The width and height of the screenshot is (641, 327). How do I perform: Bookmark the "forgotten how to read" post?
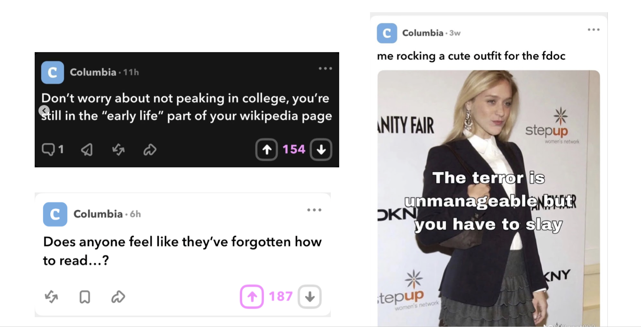pyautogui.click(x=85, y=297)
